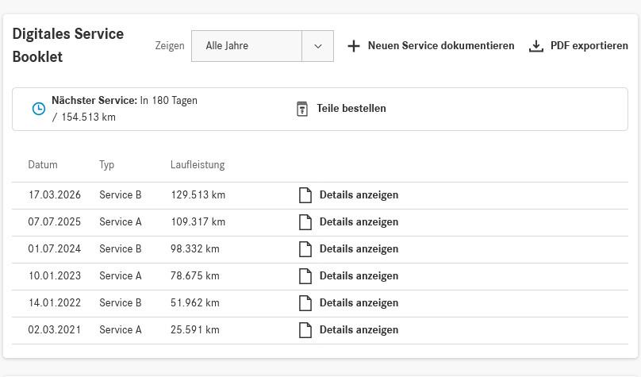Click the mileage value 78.675 km
Image resolution: width=641 pixels, height=377 pixels.
[195, 276]
